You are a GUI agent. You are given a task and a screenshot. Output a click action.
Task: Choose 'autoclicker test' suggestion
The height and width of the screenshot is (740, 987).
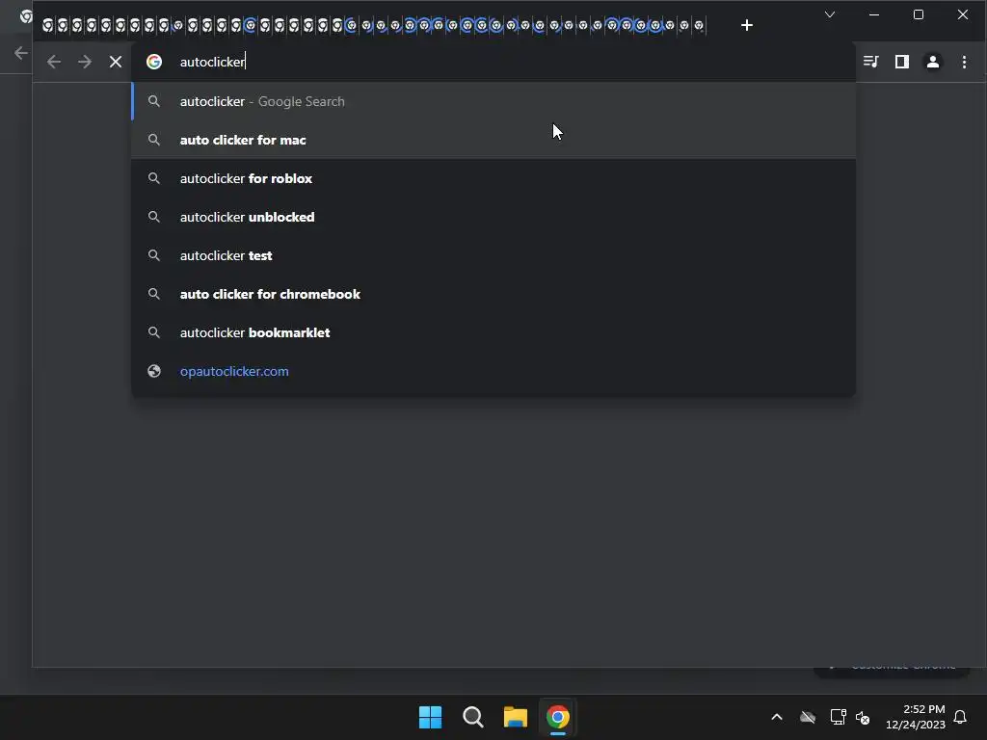pos(493,255)
